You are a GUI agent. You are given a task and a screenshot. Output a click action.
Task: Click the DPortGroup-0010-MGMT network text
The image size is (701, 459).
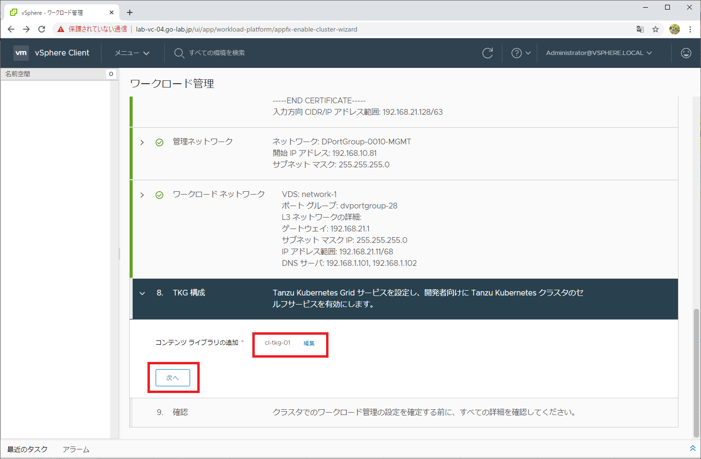(366, 142)
